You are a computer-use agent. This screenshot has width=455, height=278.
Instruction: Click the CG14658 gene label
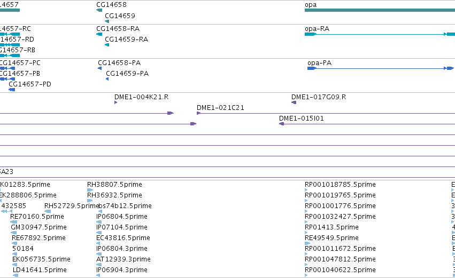coord(111,5)
